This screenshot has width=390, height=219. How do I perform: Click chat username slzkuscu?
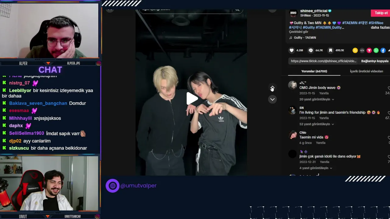(19, 148)
